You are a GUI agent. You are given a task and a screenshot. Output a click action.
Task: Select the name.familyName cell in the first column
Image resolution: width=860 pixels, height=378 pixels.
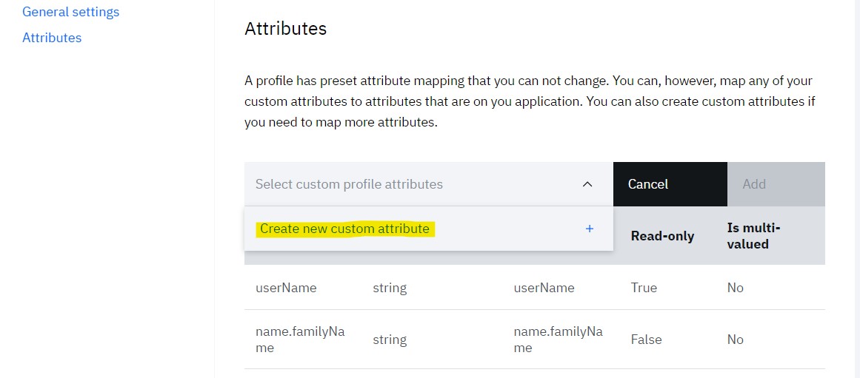300,340
